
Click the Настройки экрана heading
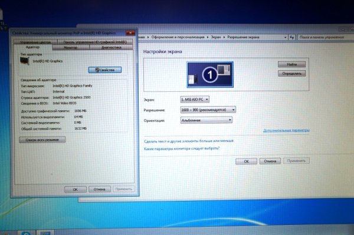click(x=163, y=51)
